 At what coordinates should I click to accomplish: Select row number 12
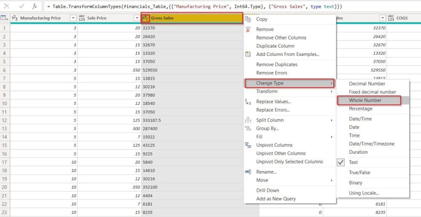[4, 120]
